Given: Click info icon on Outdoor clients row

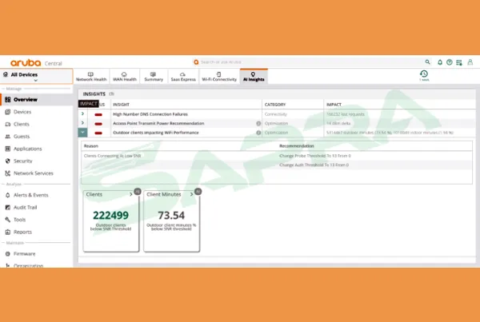Looking at the screenshot, I should pyautogui.click(x=258, y=133).
